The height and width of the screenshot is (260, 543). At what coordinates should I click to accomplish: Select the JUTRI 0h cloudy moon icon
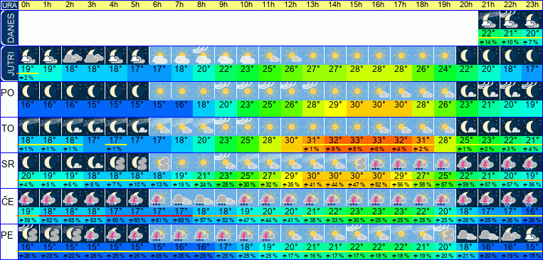pos(29,56)
